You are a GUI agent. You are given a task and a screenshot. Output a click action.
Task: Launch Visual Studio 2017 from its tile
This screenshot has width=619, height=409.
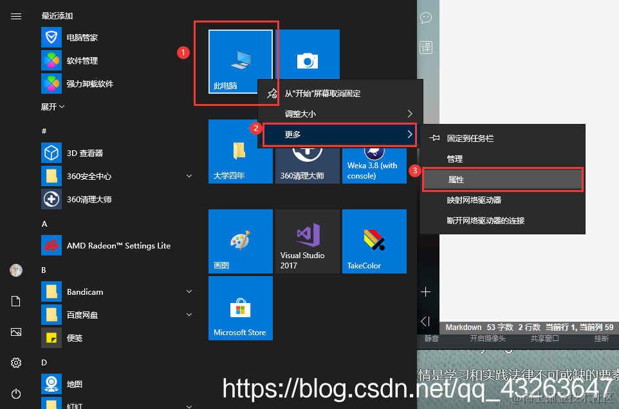pyautogui.click(x=307, y=241)
